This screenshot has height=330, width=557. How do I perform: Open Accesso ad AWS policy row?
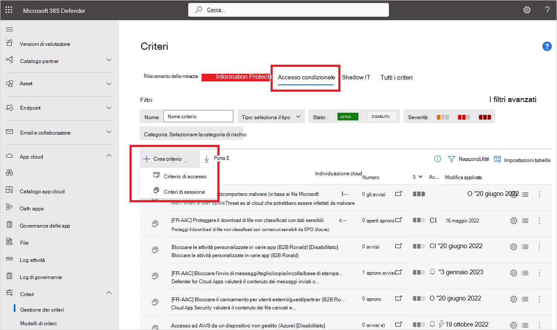click(x=248, y=326)
